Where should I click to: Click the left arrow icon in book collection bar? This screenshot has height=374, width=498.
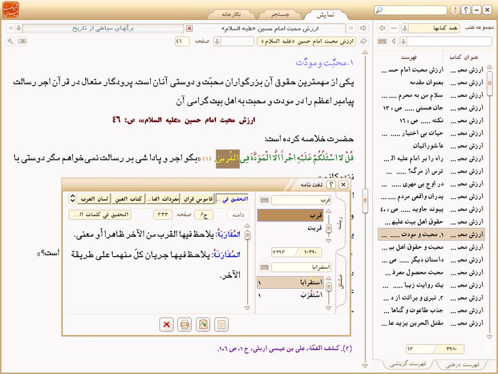click(x=382, y=28)
